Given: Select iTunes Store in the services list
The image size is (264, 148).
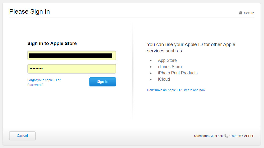Looking at the screenshot, I should tap(170, 67).
